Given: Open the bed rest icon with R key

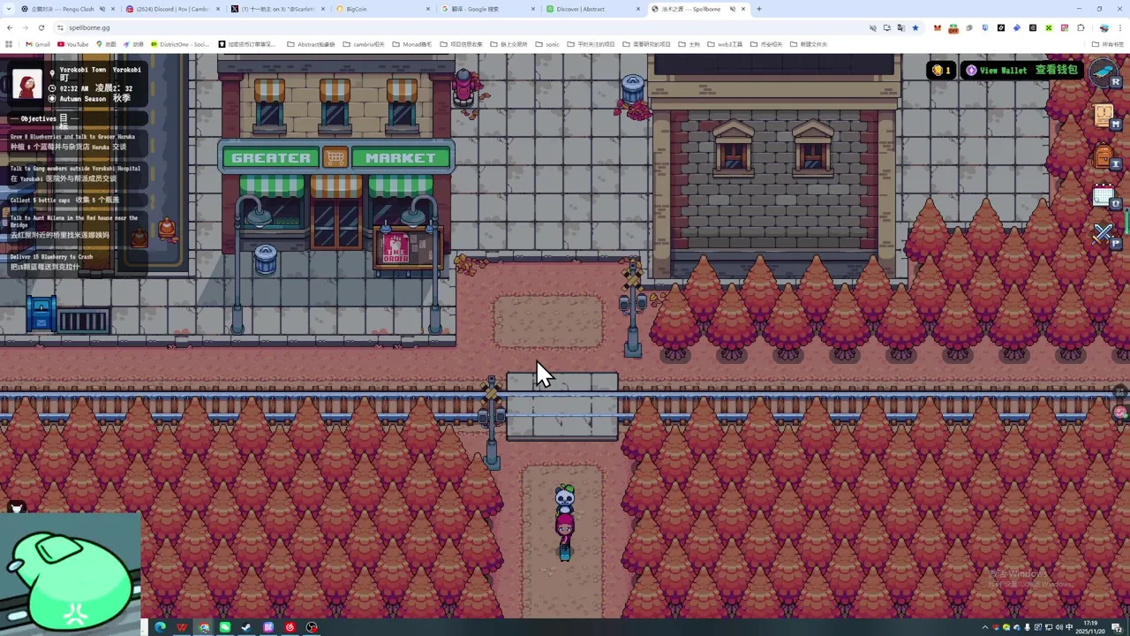Looking at the screenshot, I should point(1104,72).
